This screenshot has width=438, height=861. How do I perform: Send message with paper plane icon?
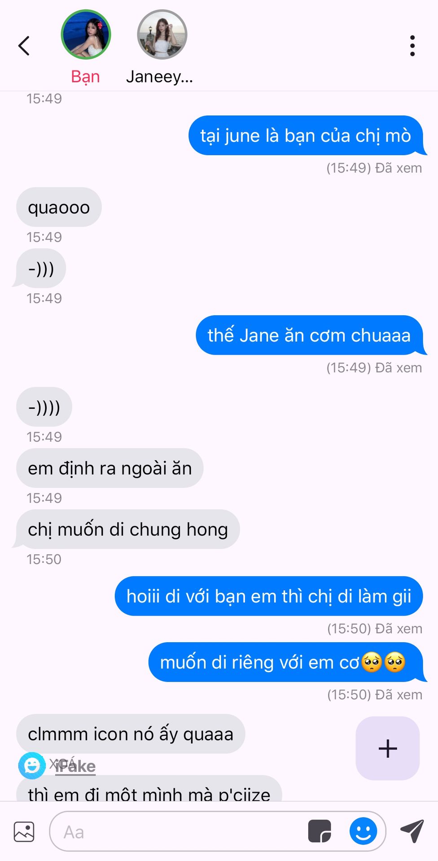[x=412, y=831]
